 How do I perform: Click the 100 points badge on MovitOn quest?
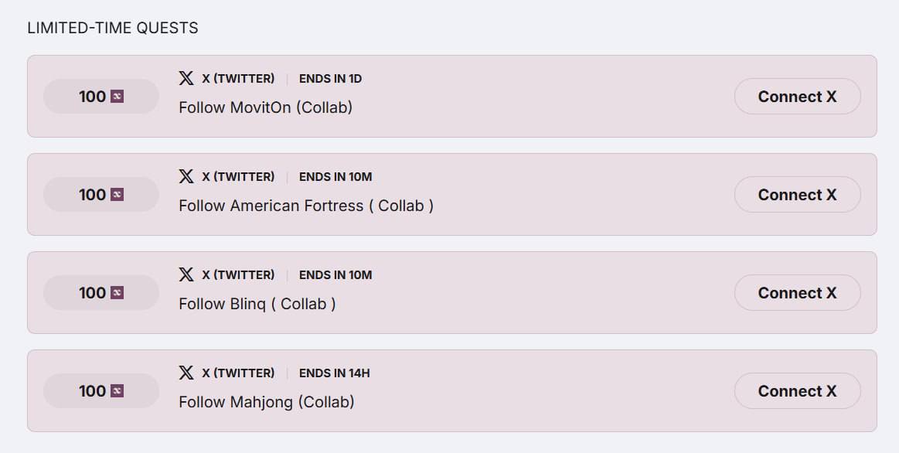(x=100, y=97)
